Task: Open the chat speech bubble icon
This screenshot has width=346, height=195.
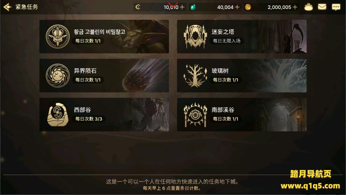Action: pos(336,7)
